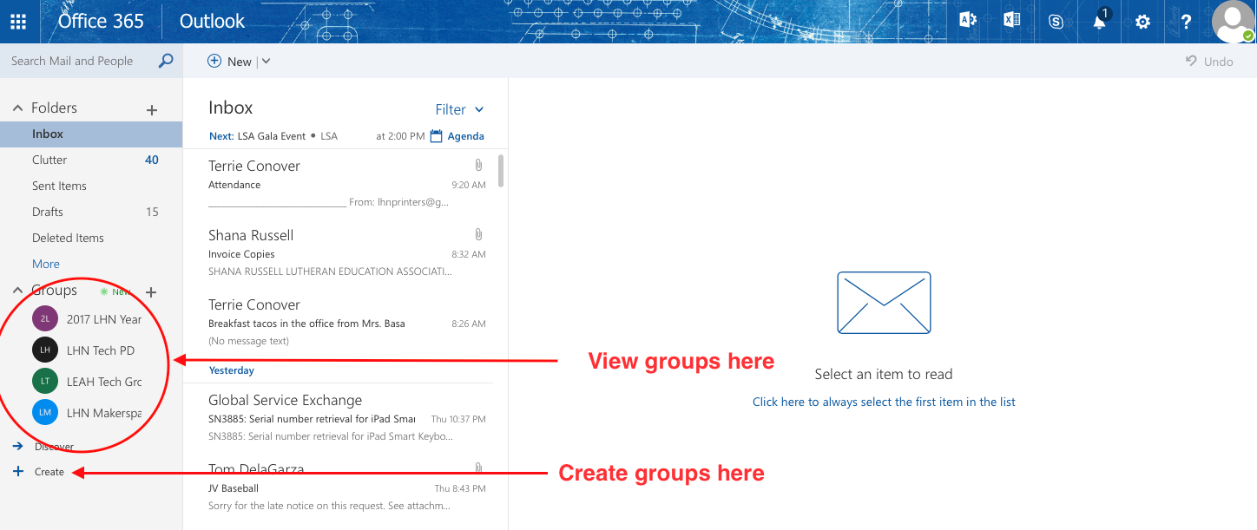Open the Filter dropdown

pos(459,109)
